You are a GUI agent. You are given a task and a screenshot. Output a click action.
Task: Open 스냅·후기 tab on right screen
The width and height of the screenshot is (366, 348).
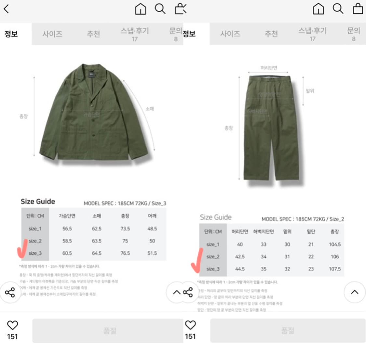click(x=313, y=34)
